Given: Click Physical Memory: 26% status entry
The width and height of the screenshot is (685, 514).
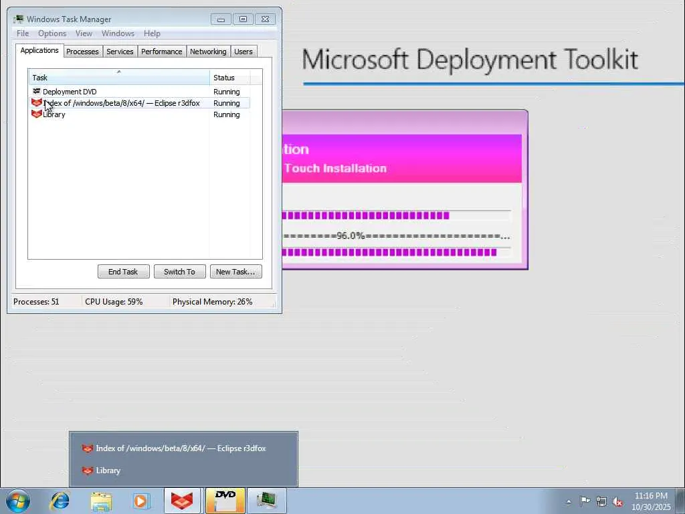Looking at the screenshot, I should (x=212, y=302).
